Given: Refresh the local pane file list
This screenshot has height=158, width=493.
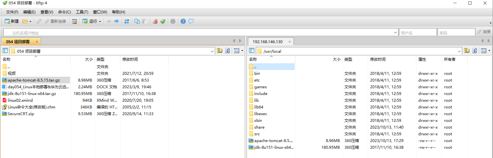Looking at the screenshot, I should click(227, 50).
